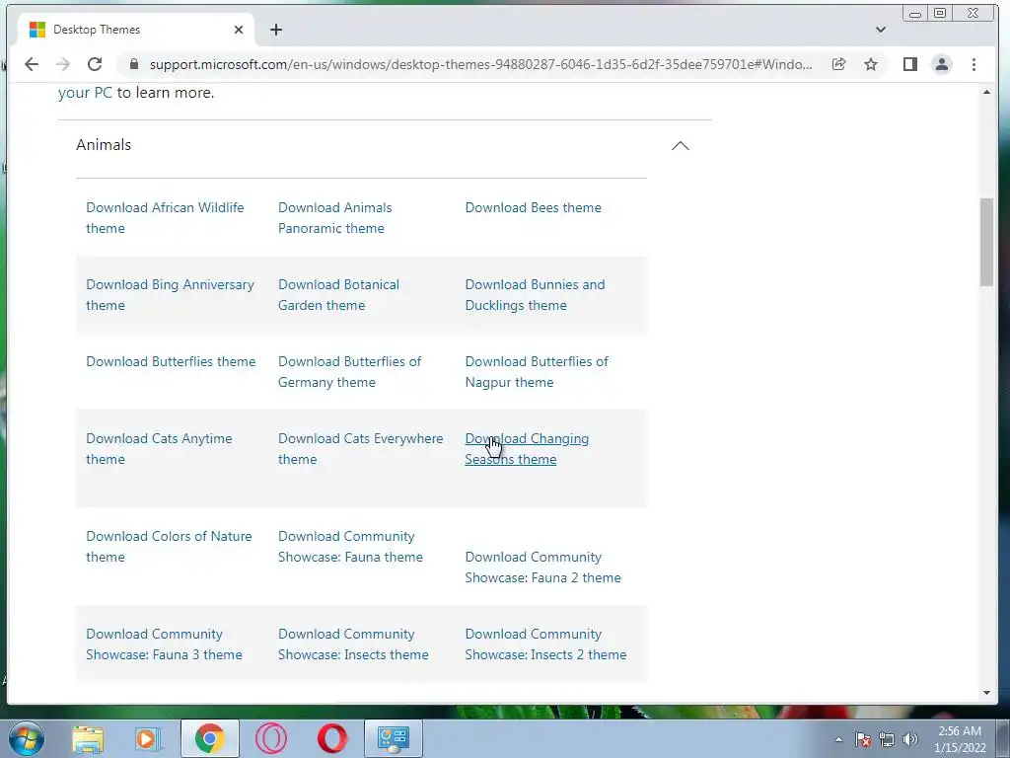This screenshot has height=758, width=1010.
Task: Show hidden system tray icons
Action: tap(838, 739)
